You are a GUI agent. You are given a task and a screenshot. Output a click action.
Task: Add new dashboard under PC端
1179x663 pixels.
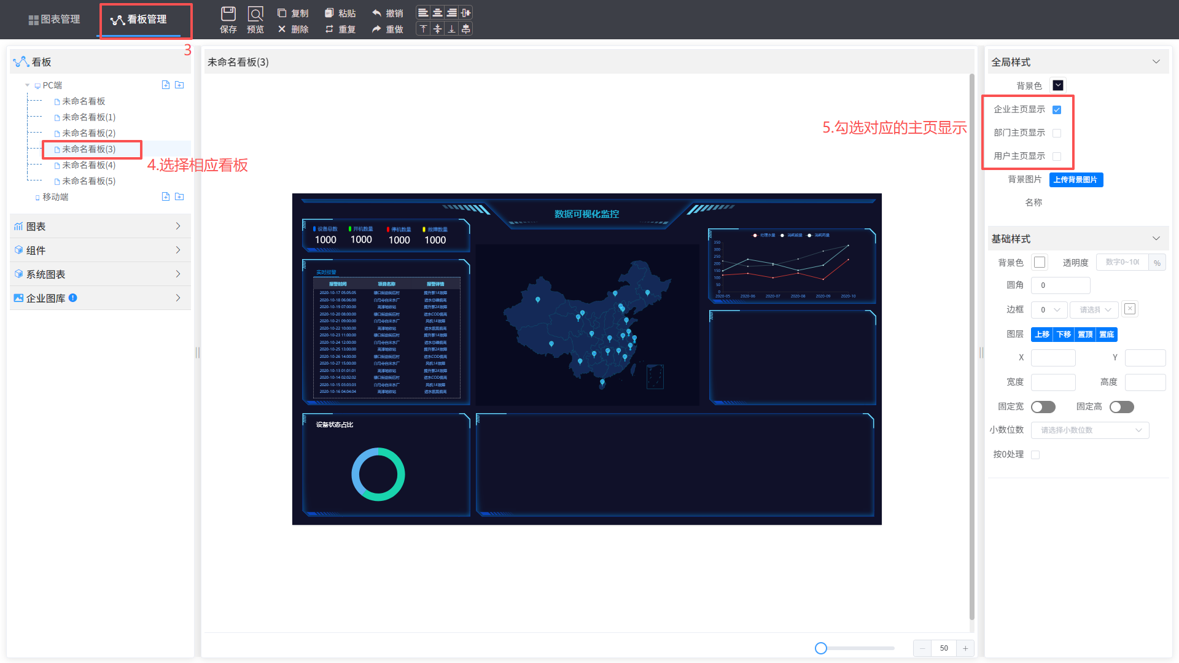coord(165,85)
